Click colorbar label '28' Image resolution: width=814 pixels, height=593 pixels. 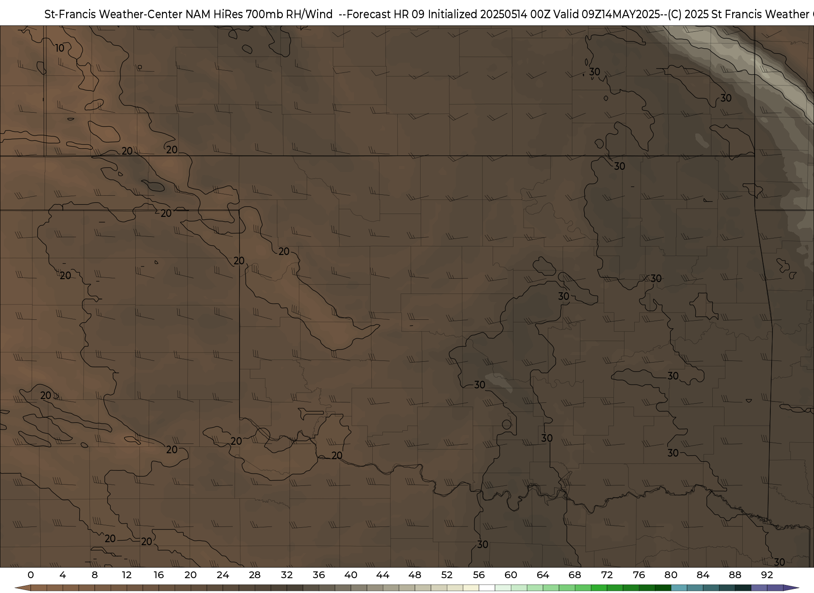point(255,575)
